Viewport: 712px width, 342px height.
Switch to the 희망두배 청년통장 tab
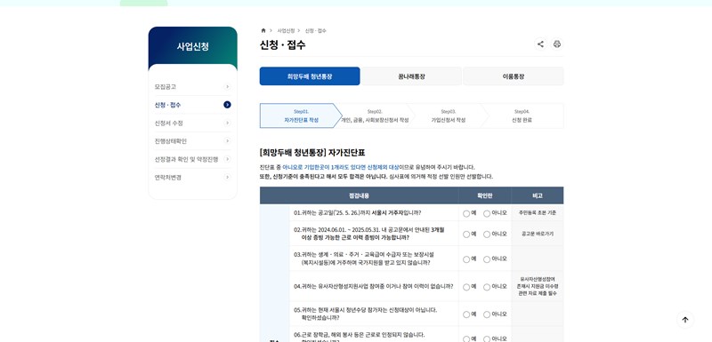(310, 76)
